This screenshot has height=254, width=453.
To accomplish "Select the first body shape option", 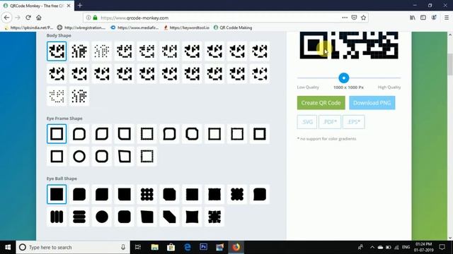I will [x=57, y=51].
